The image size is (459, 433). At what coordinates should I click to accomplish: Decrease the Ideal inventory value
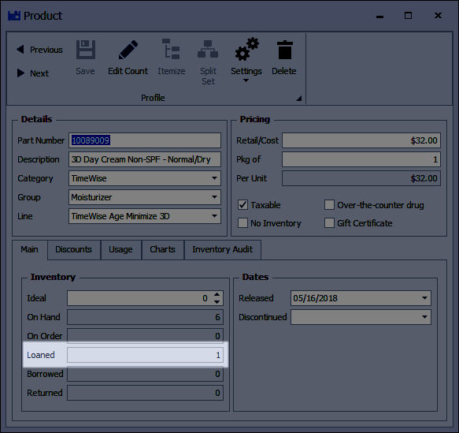217,302
